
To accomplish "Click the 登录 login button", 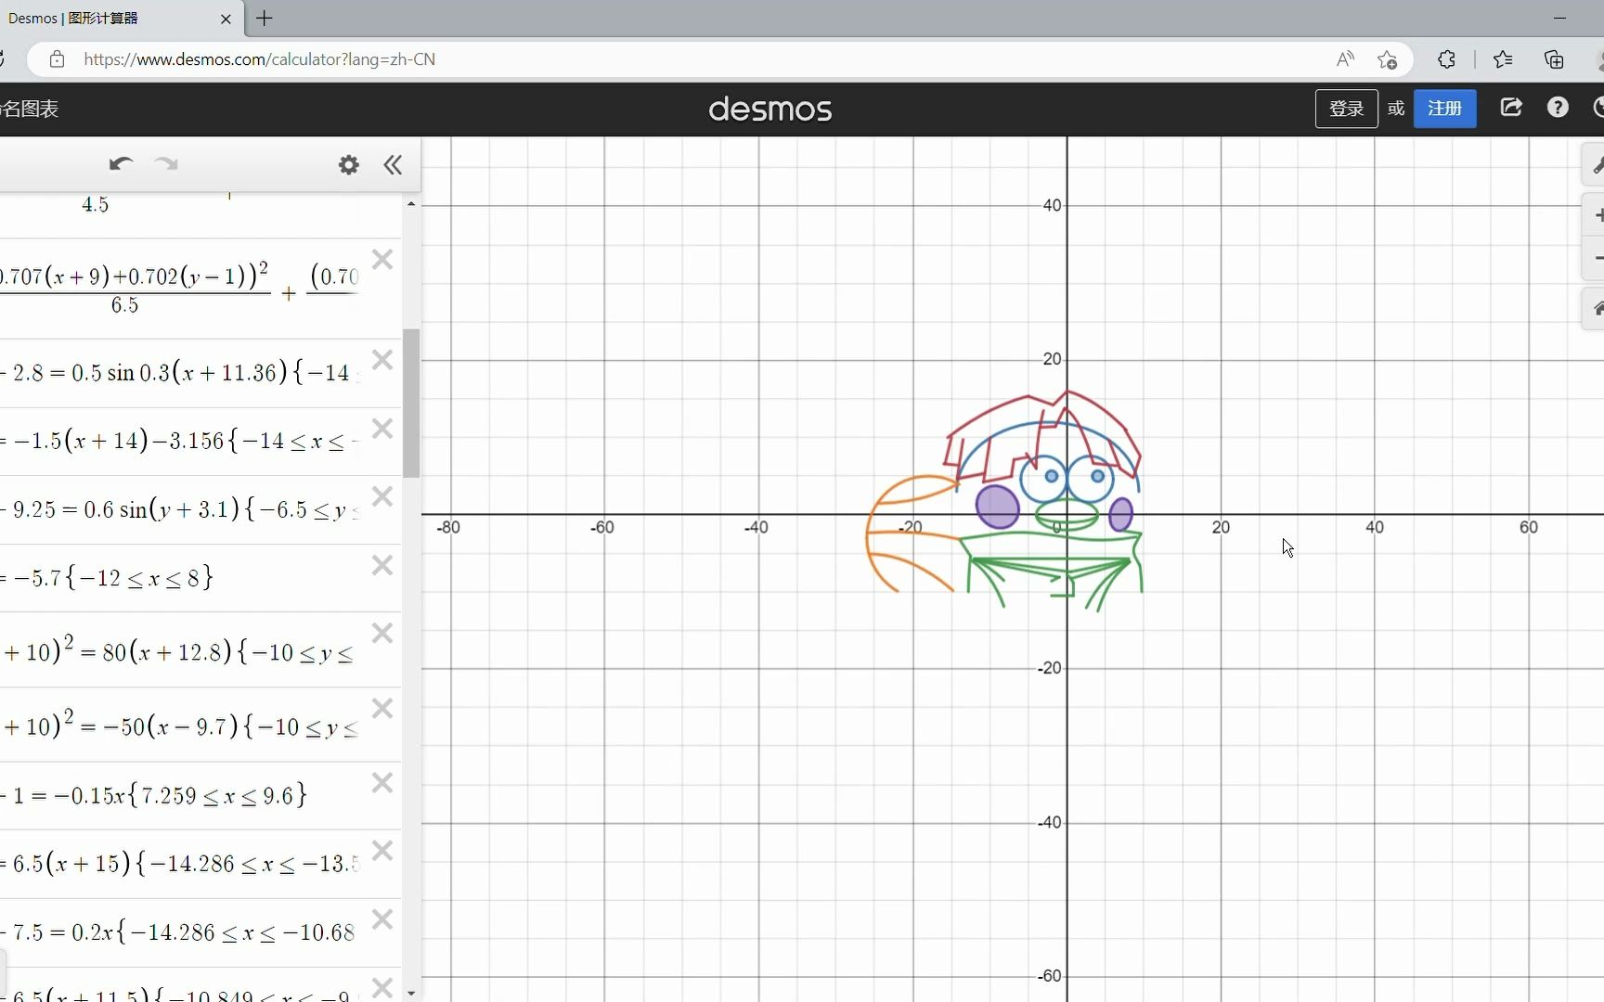I will coord(1346,109).
